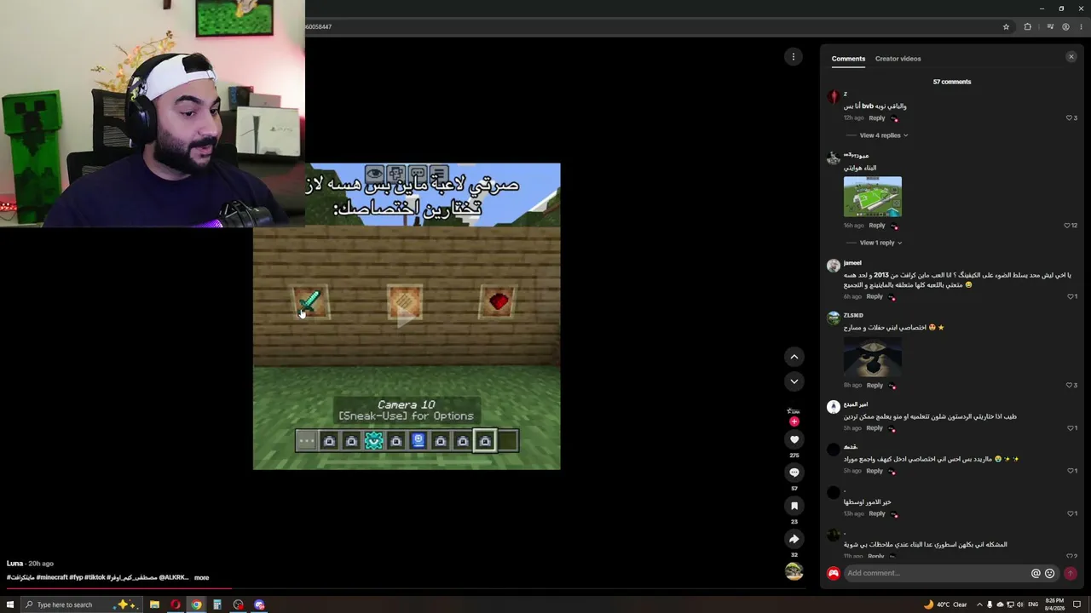This screenshot has height=613, width=1091.
Task: Open the #tiktok hashtag link
Action: tap(94, 577)
